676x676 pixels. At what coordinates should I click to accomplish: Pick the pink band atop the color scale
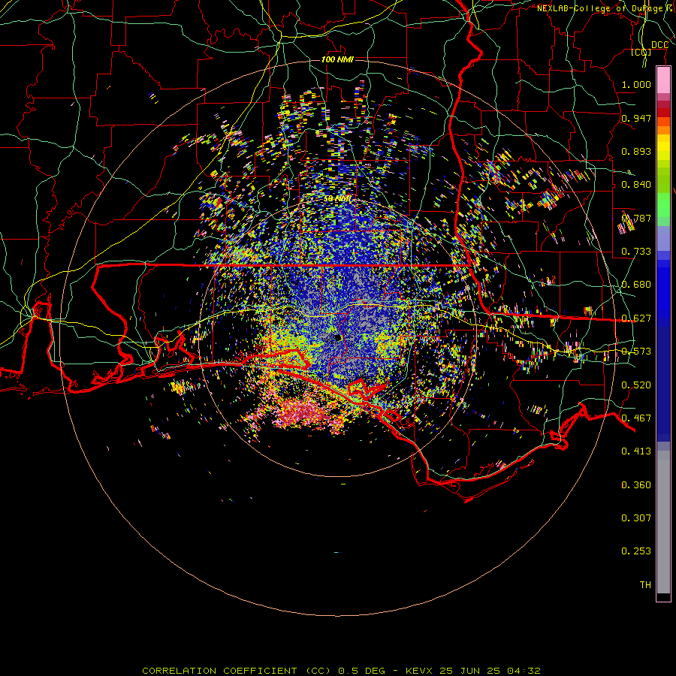tap(663, 80)
